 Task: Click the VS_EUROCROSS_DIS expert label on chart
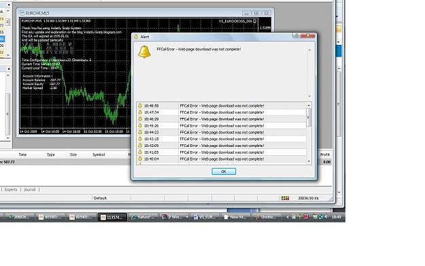235,21
